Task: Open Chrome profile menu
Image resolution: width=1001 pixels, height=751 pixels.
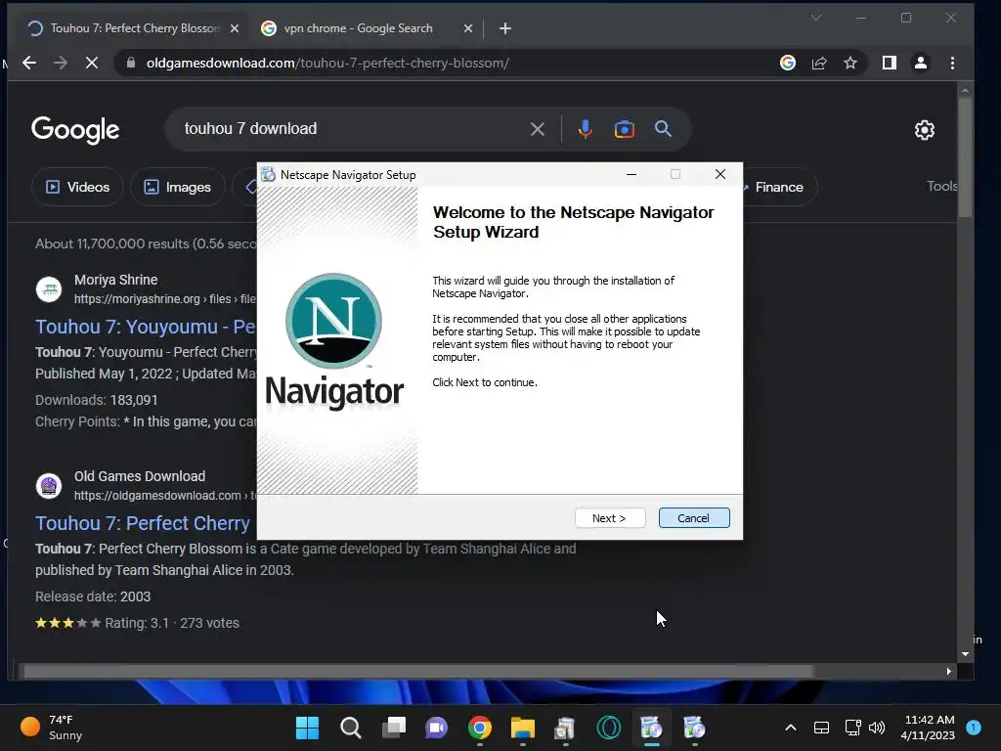Action: (x=921, y=63)
